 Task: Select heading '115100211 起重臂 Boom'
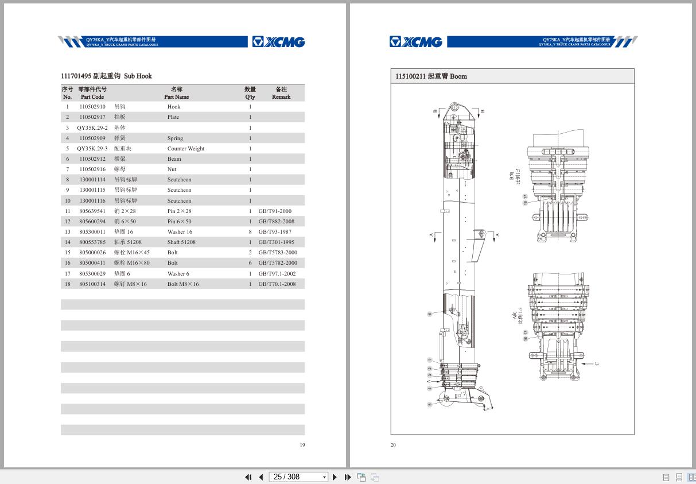[431, 76]
